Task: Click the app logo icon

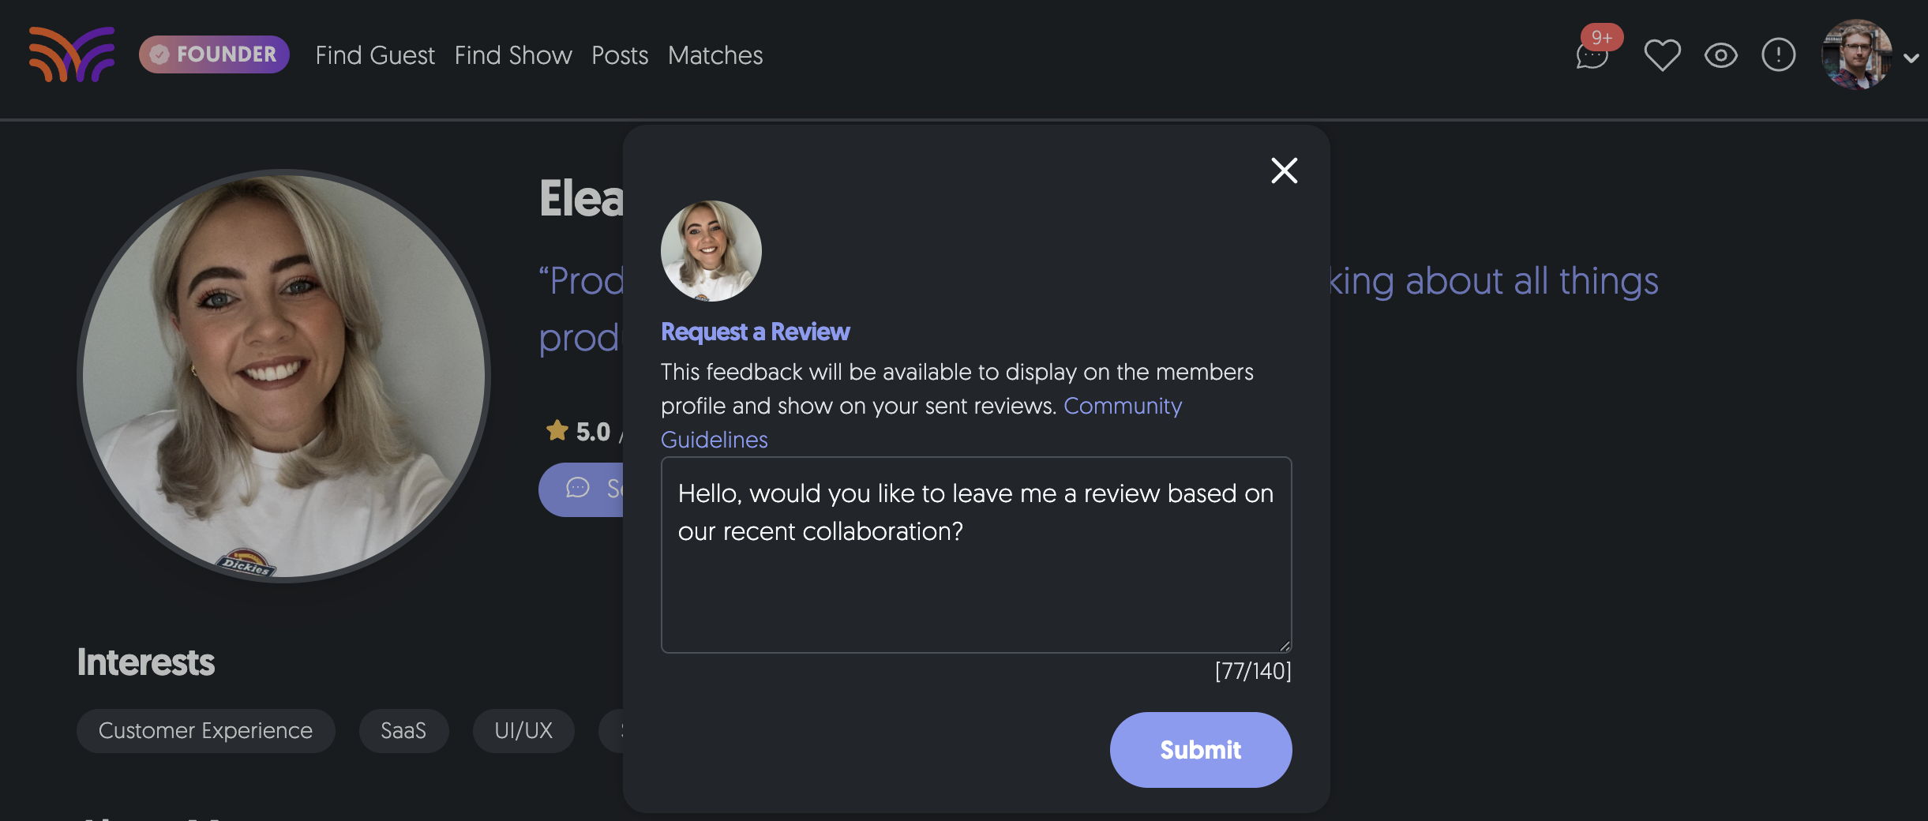Action: click(x=72, y=54)
